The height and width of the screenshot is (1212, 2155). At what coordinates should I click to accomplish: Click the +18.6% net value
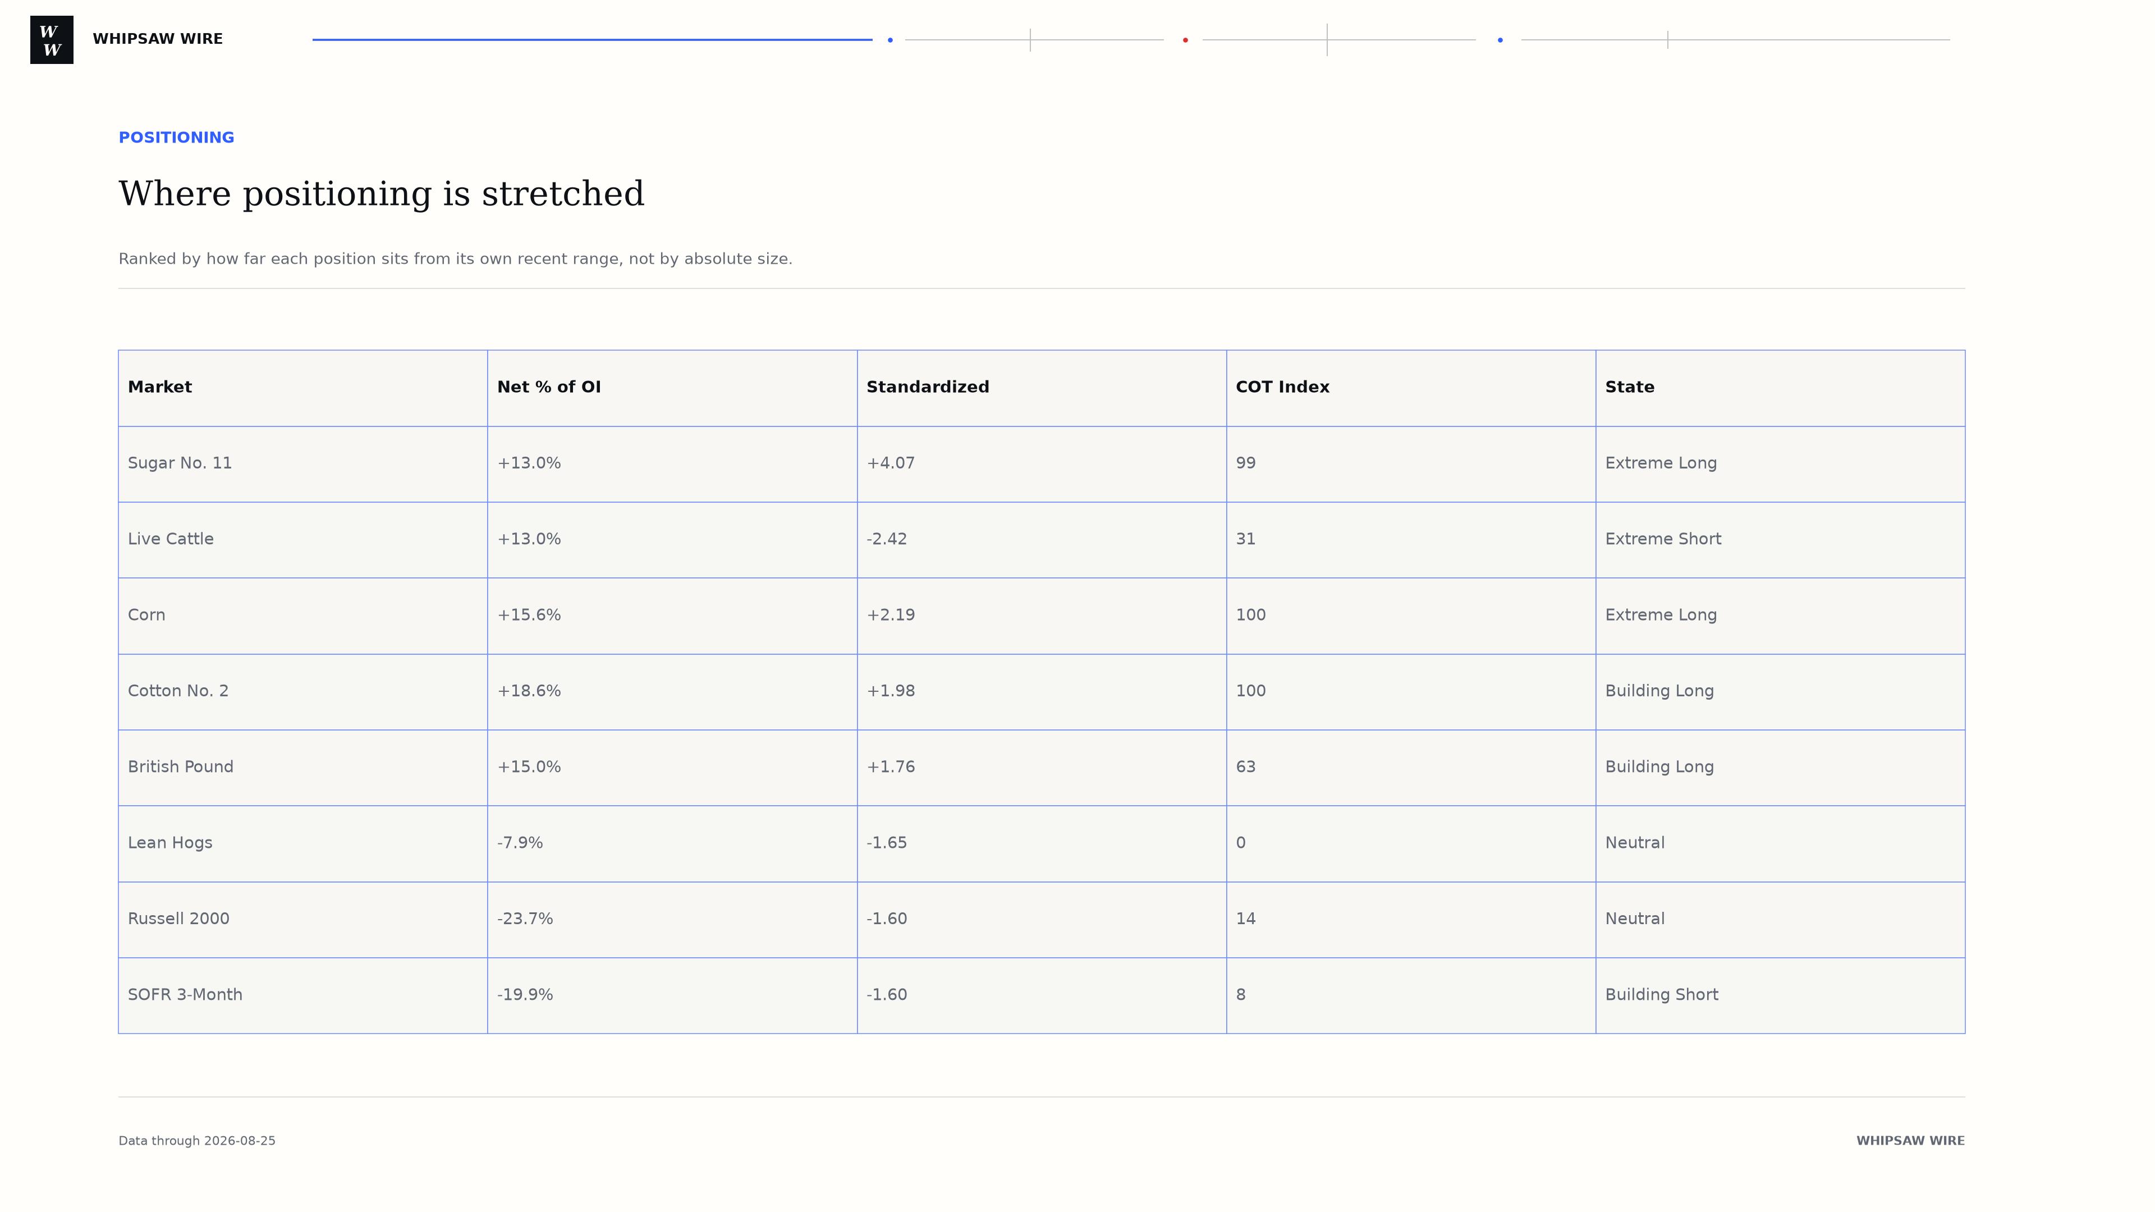click(x=529, y=692)
